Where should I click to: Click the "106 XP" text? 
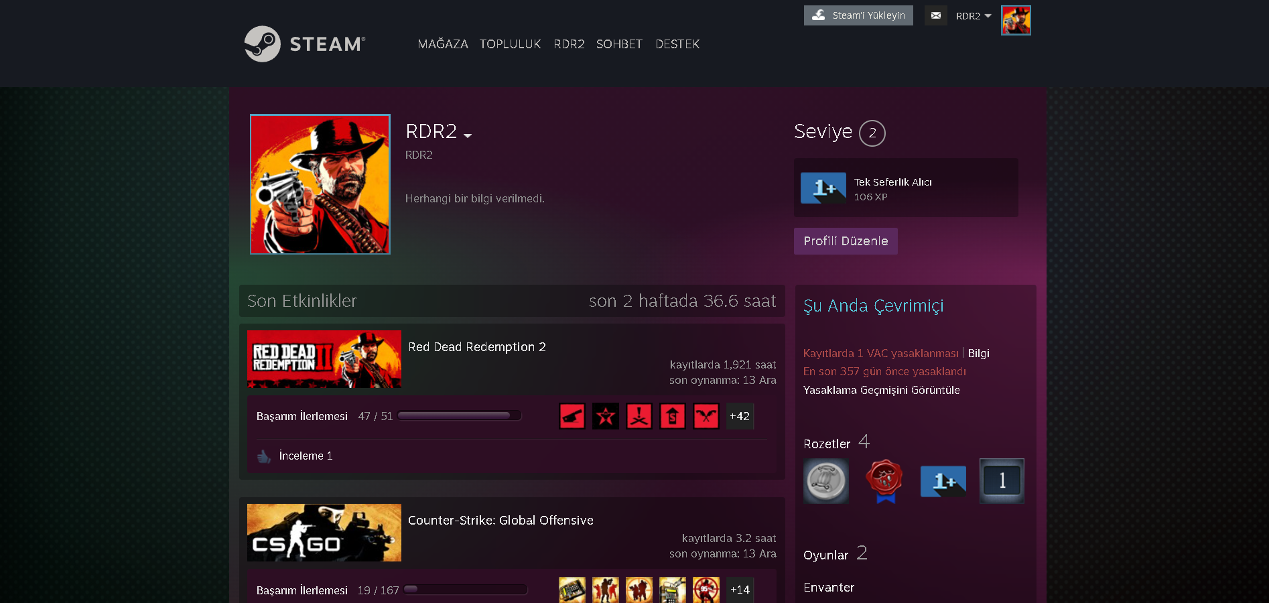tap(870, 197)
